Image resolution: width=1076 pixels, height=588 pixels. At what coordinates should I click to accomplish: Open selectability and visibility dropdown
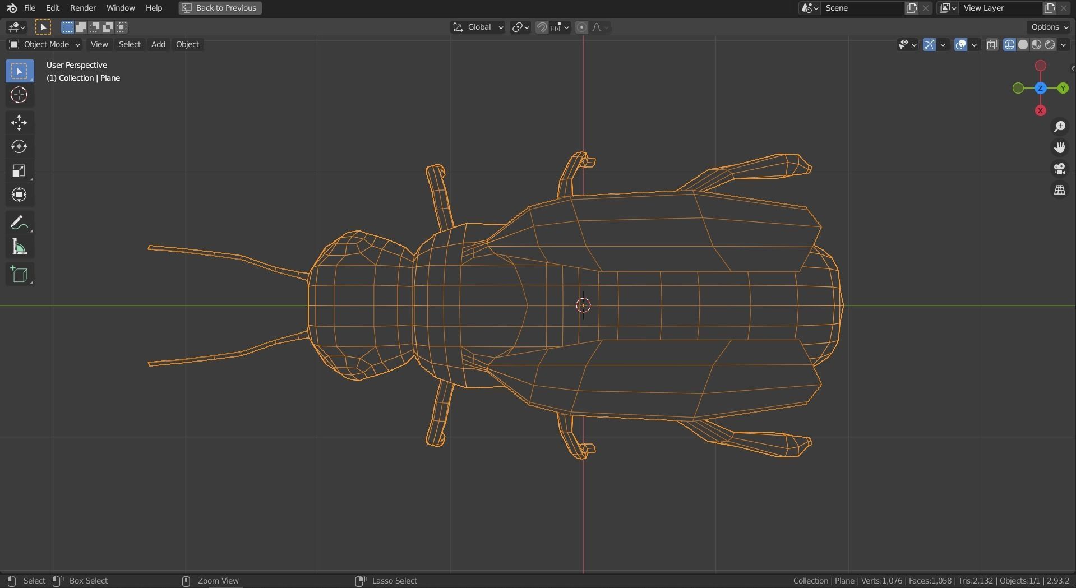(907, 45)
